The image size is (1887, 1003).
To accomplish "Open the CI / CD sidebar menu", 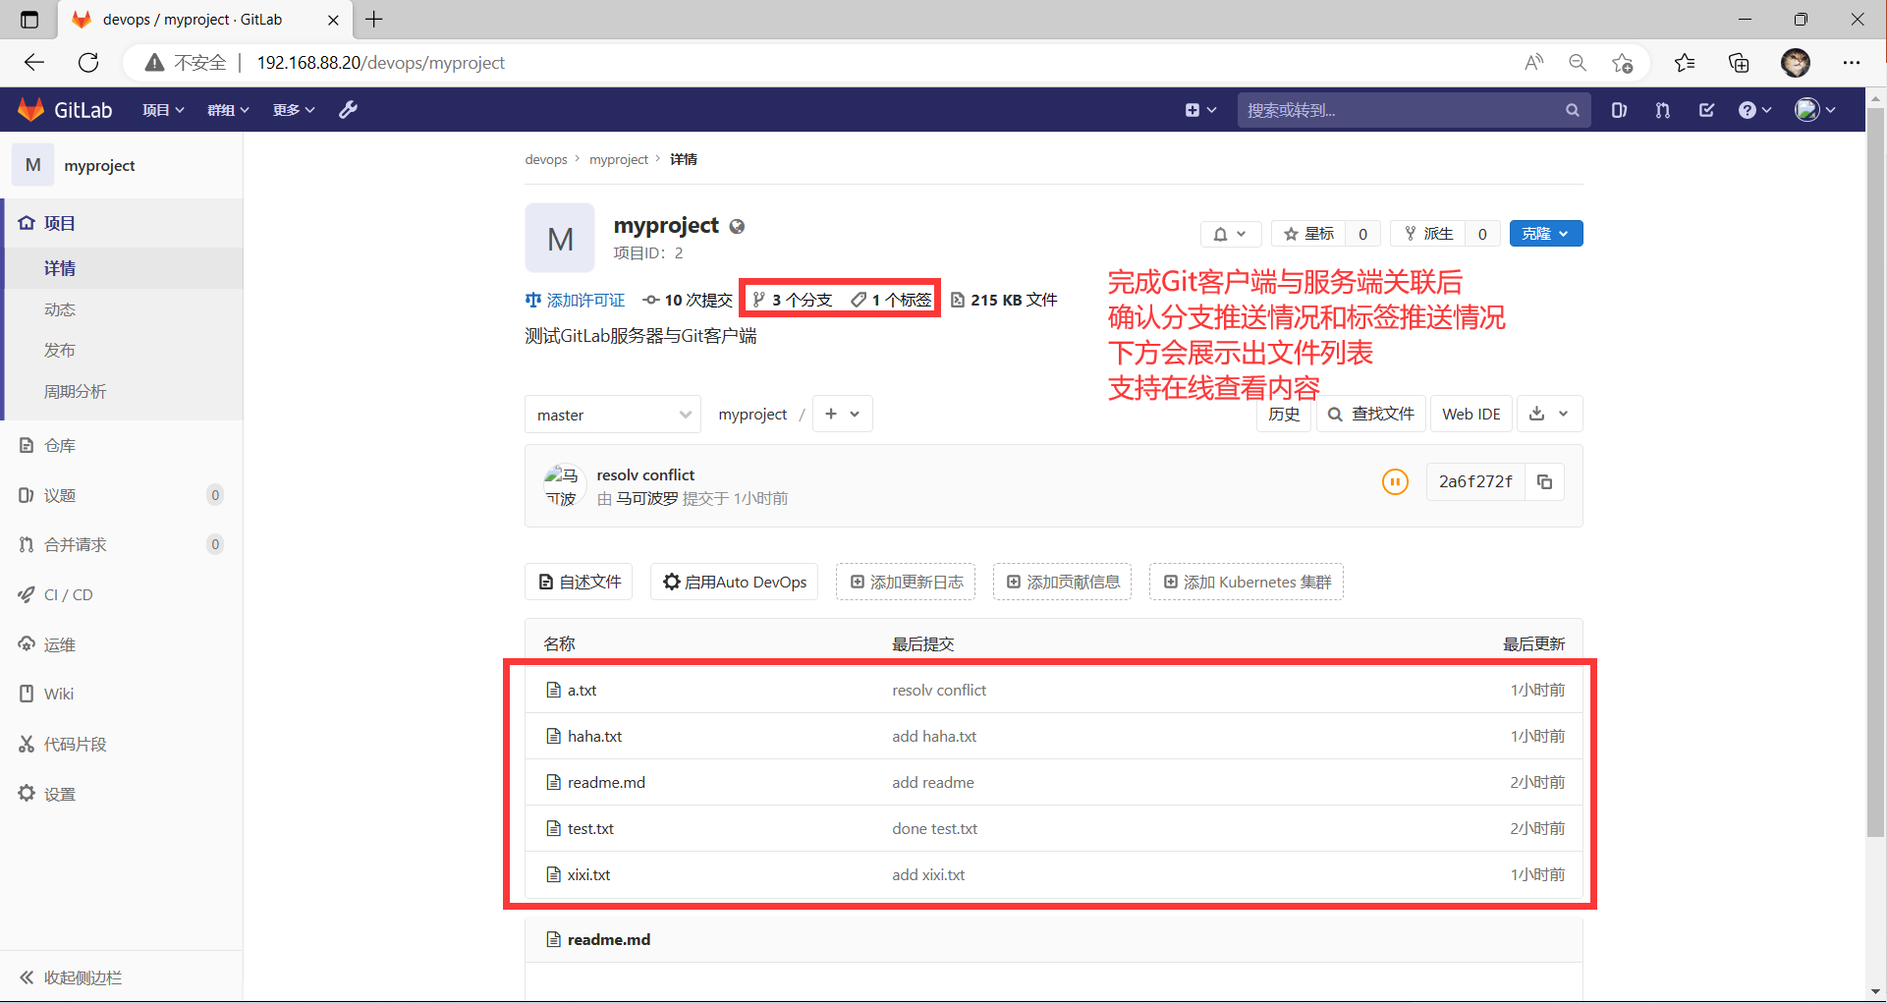I will pos(69,595).
